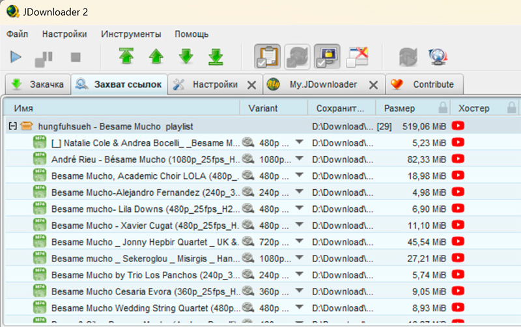Viewport: 521px width, 327px height.
Task: Open variant dropdown for André Rieu video
Action: point(300,159)
